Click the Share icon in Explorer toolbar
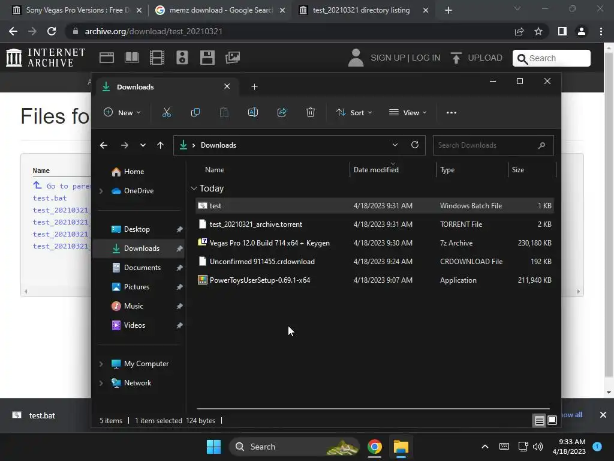Image resolution: width=614 pixels, height=461 pixels. coord(282,112)
